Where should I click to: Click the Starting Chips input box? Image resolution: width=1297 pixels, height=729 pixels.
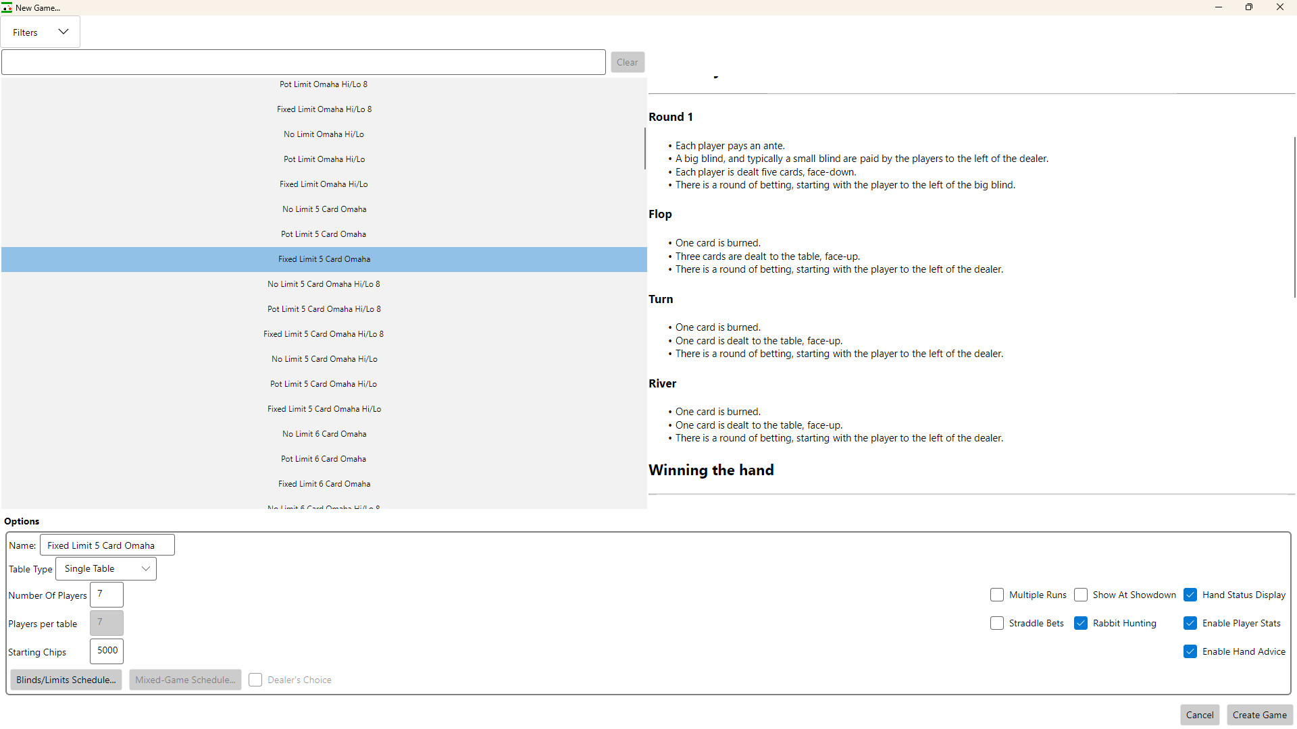(x=107, y=651)
